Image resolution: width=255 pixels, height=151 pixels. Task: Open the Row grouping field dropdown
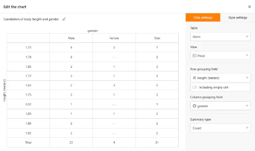click(x=220, y=78)
